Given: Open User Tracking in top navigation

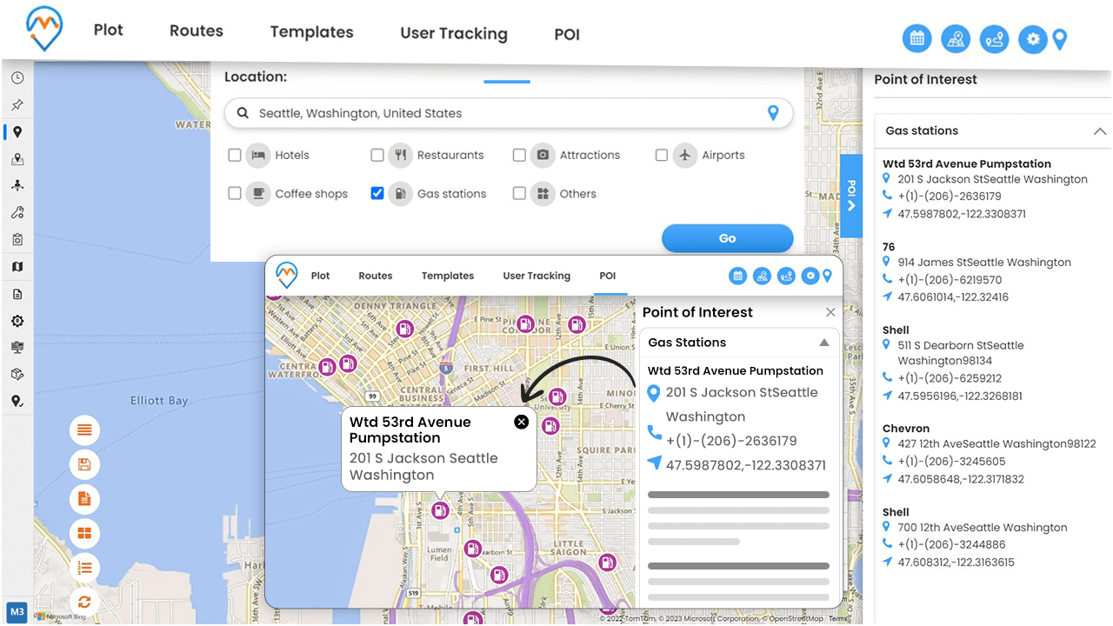Looking at the screenshot, I should click(x=454, y=34).
